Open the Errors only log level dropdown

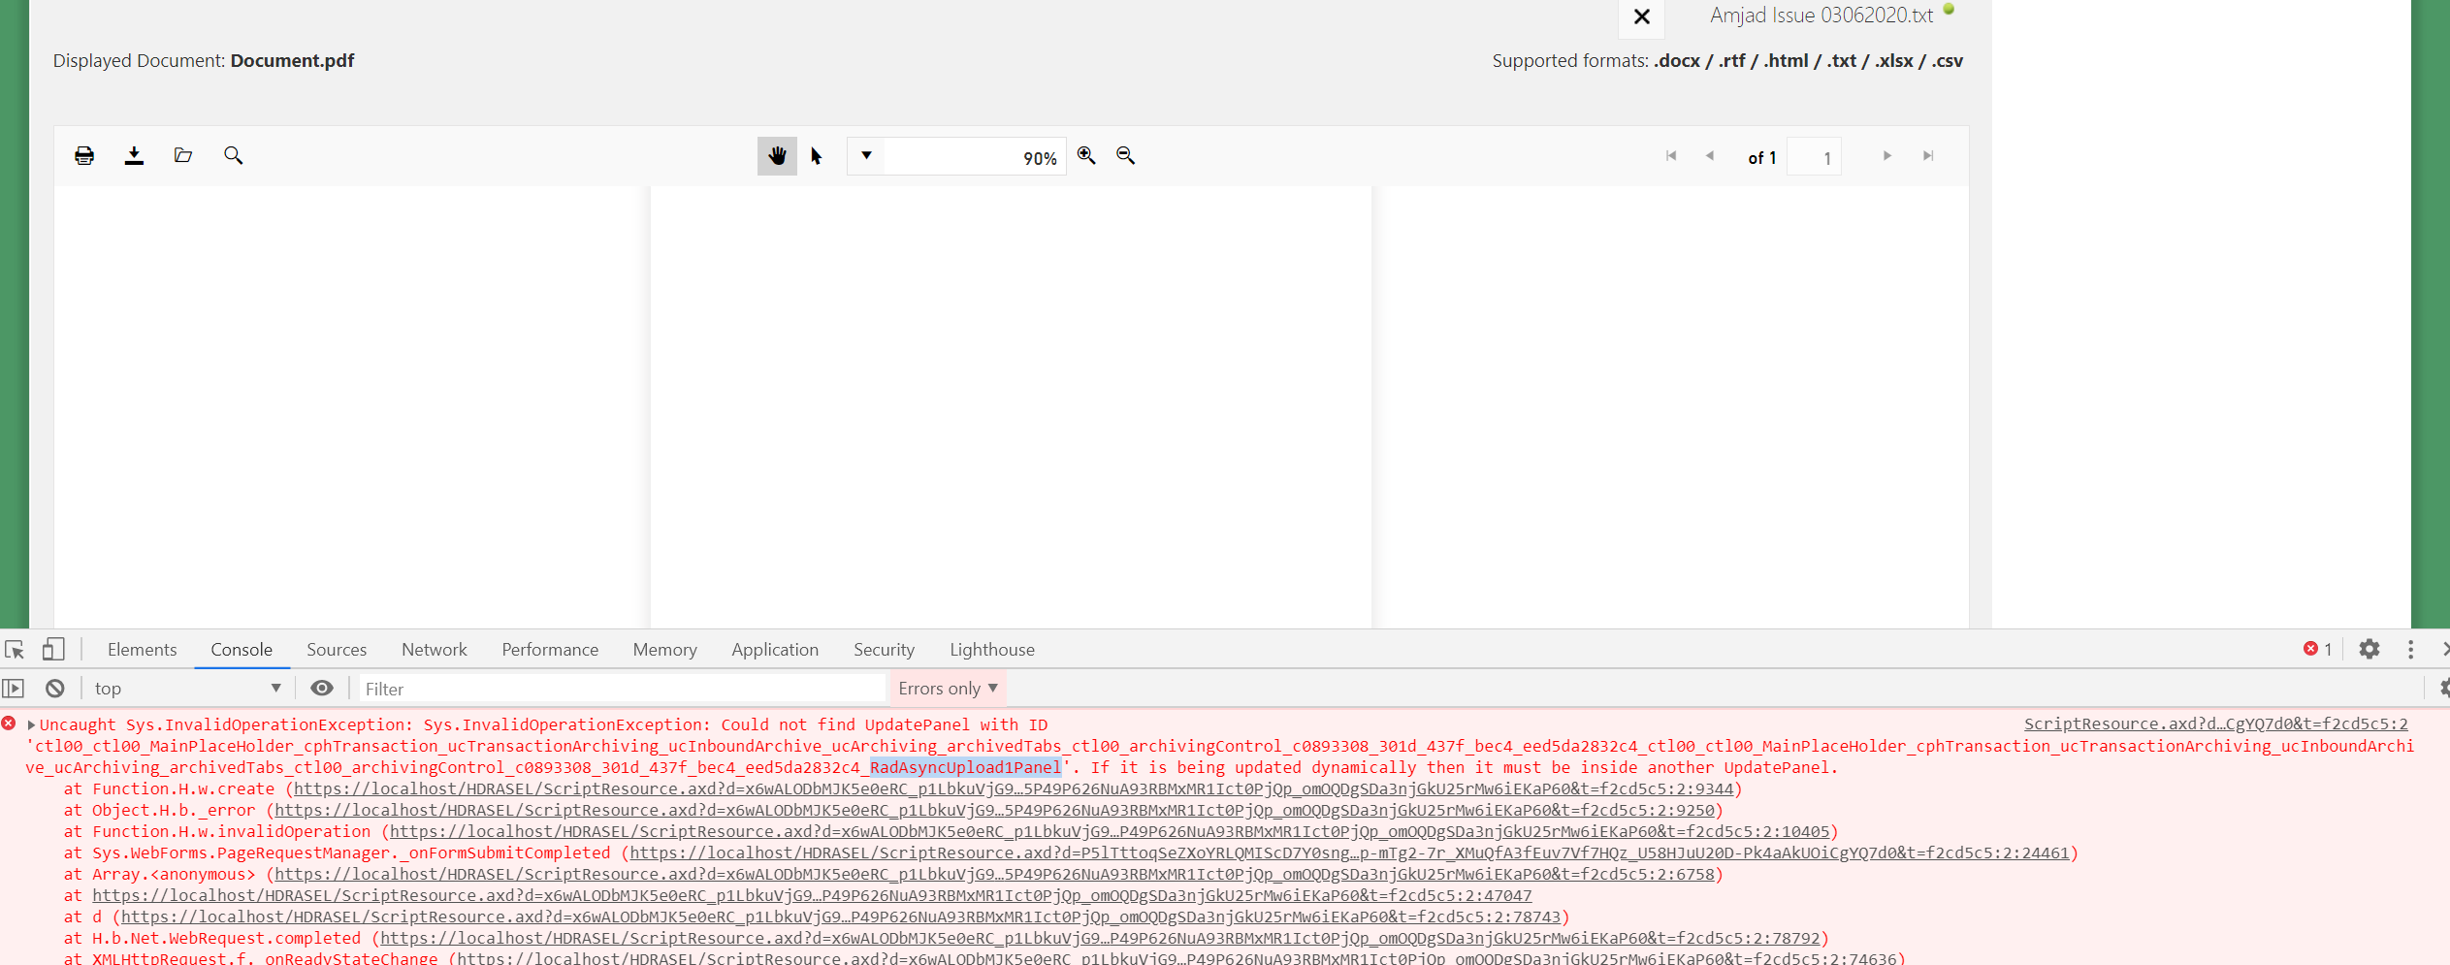948,689
